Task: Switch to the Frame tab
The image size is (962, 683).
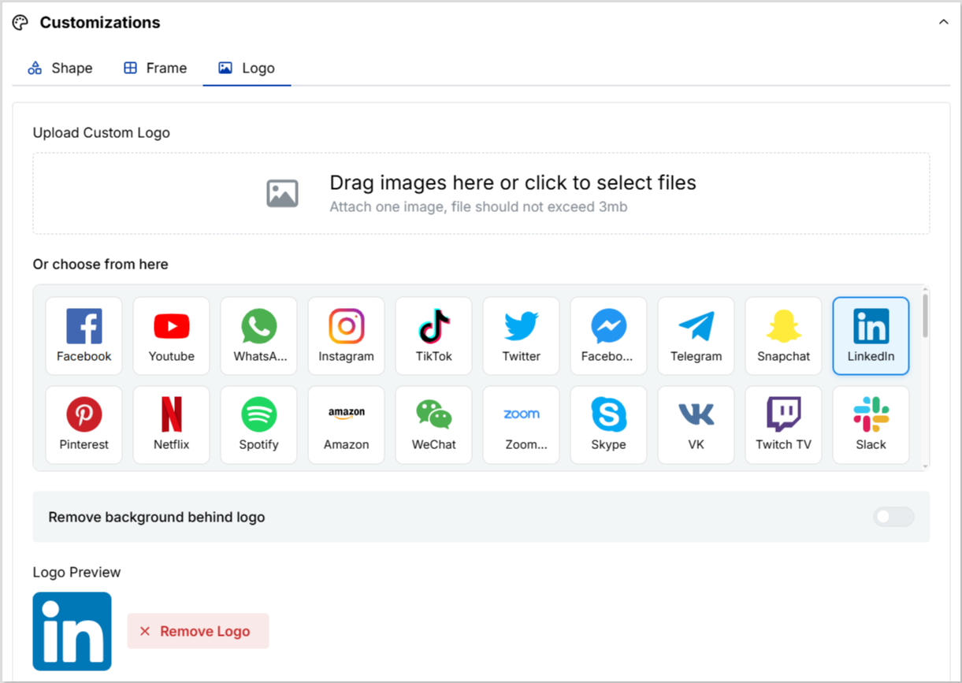Action: [155, 69]
